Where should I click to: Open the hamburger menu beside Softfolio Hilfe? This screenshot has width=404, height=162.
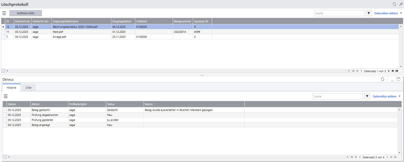pyautogui.click(x=4, y=13)
